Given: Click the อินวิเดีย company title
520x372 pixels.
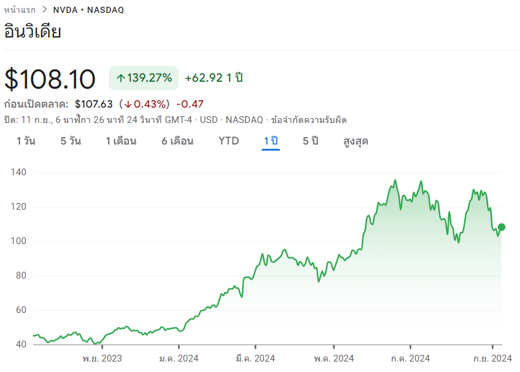Looking at the screenshot, I should [33, 31].
